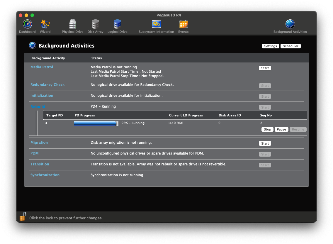Image resolution: width=333 pixels, height=244 pixels.
Task: Click 'Last Media Patrol Stop Time' line
Action: 127,76
